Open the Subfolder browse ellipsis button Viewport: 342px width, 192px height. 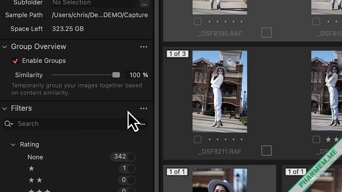[x=144, y=4]
